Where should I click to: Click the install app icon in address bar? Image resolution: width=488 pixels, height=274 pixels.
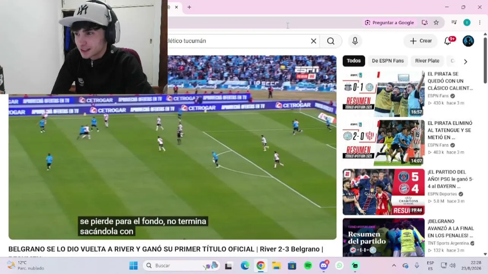tap(425, 22)
